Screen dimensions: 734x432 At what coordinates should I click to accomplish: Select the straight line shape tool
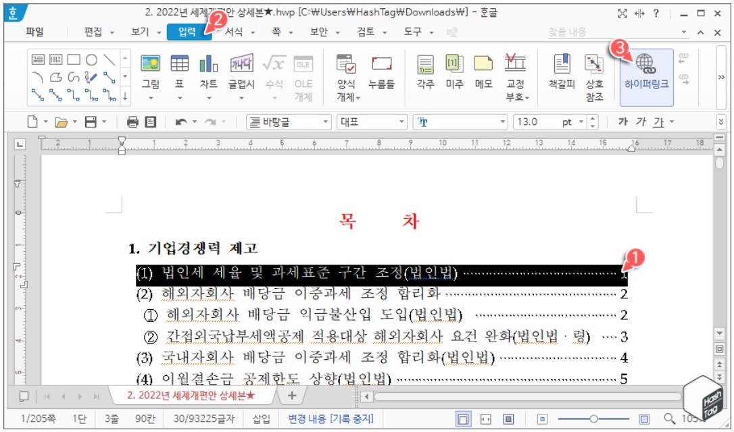click(109, 59)
